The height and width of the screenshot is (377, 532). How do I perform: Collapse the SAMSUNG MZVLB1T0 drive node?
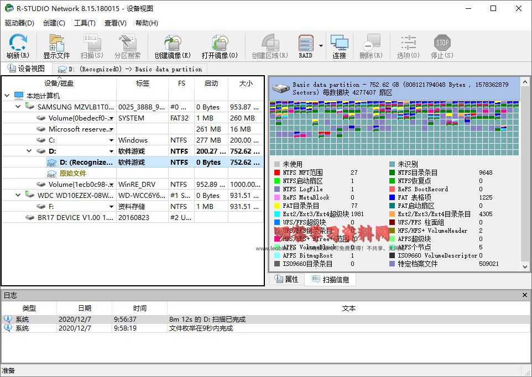[x=18, y=107]
